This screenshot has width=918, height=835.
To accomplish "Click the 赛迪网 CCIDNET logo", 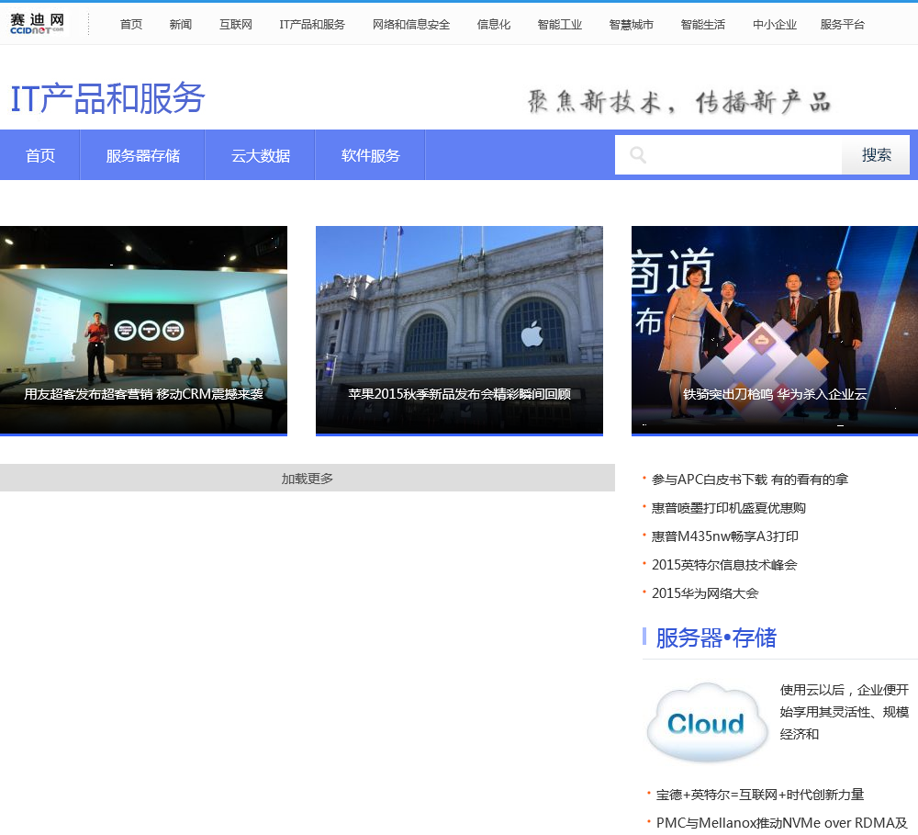I will [x=38, y=24].
